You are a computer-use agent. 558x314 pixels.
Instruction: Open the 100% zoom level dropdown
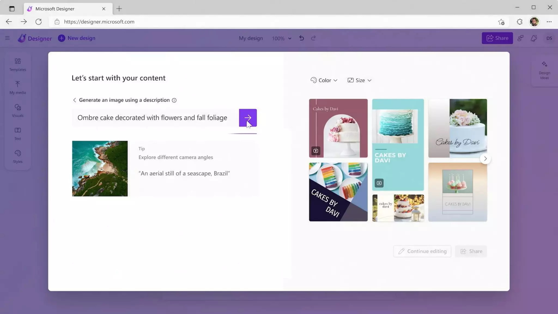click(x=281, y=38)
